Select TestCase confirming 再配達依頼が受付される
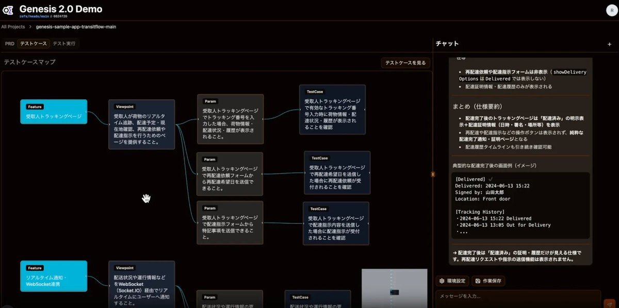 coord(337,173)
